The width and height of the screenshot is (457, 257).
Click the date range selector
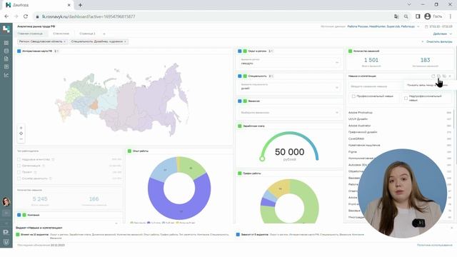coord(438,26)
